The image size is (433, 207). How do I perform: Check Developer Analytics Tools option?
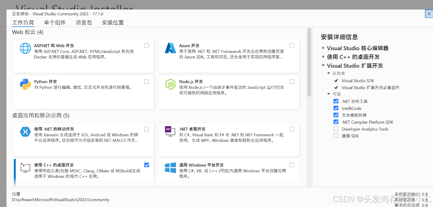coord(336,129)
